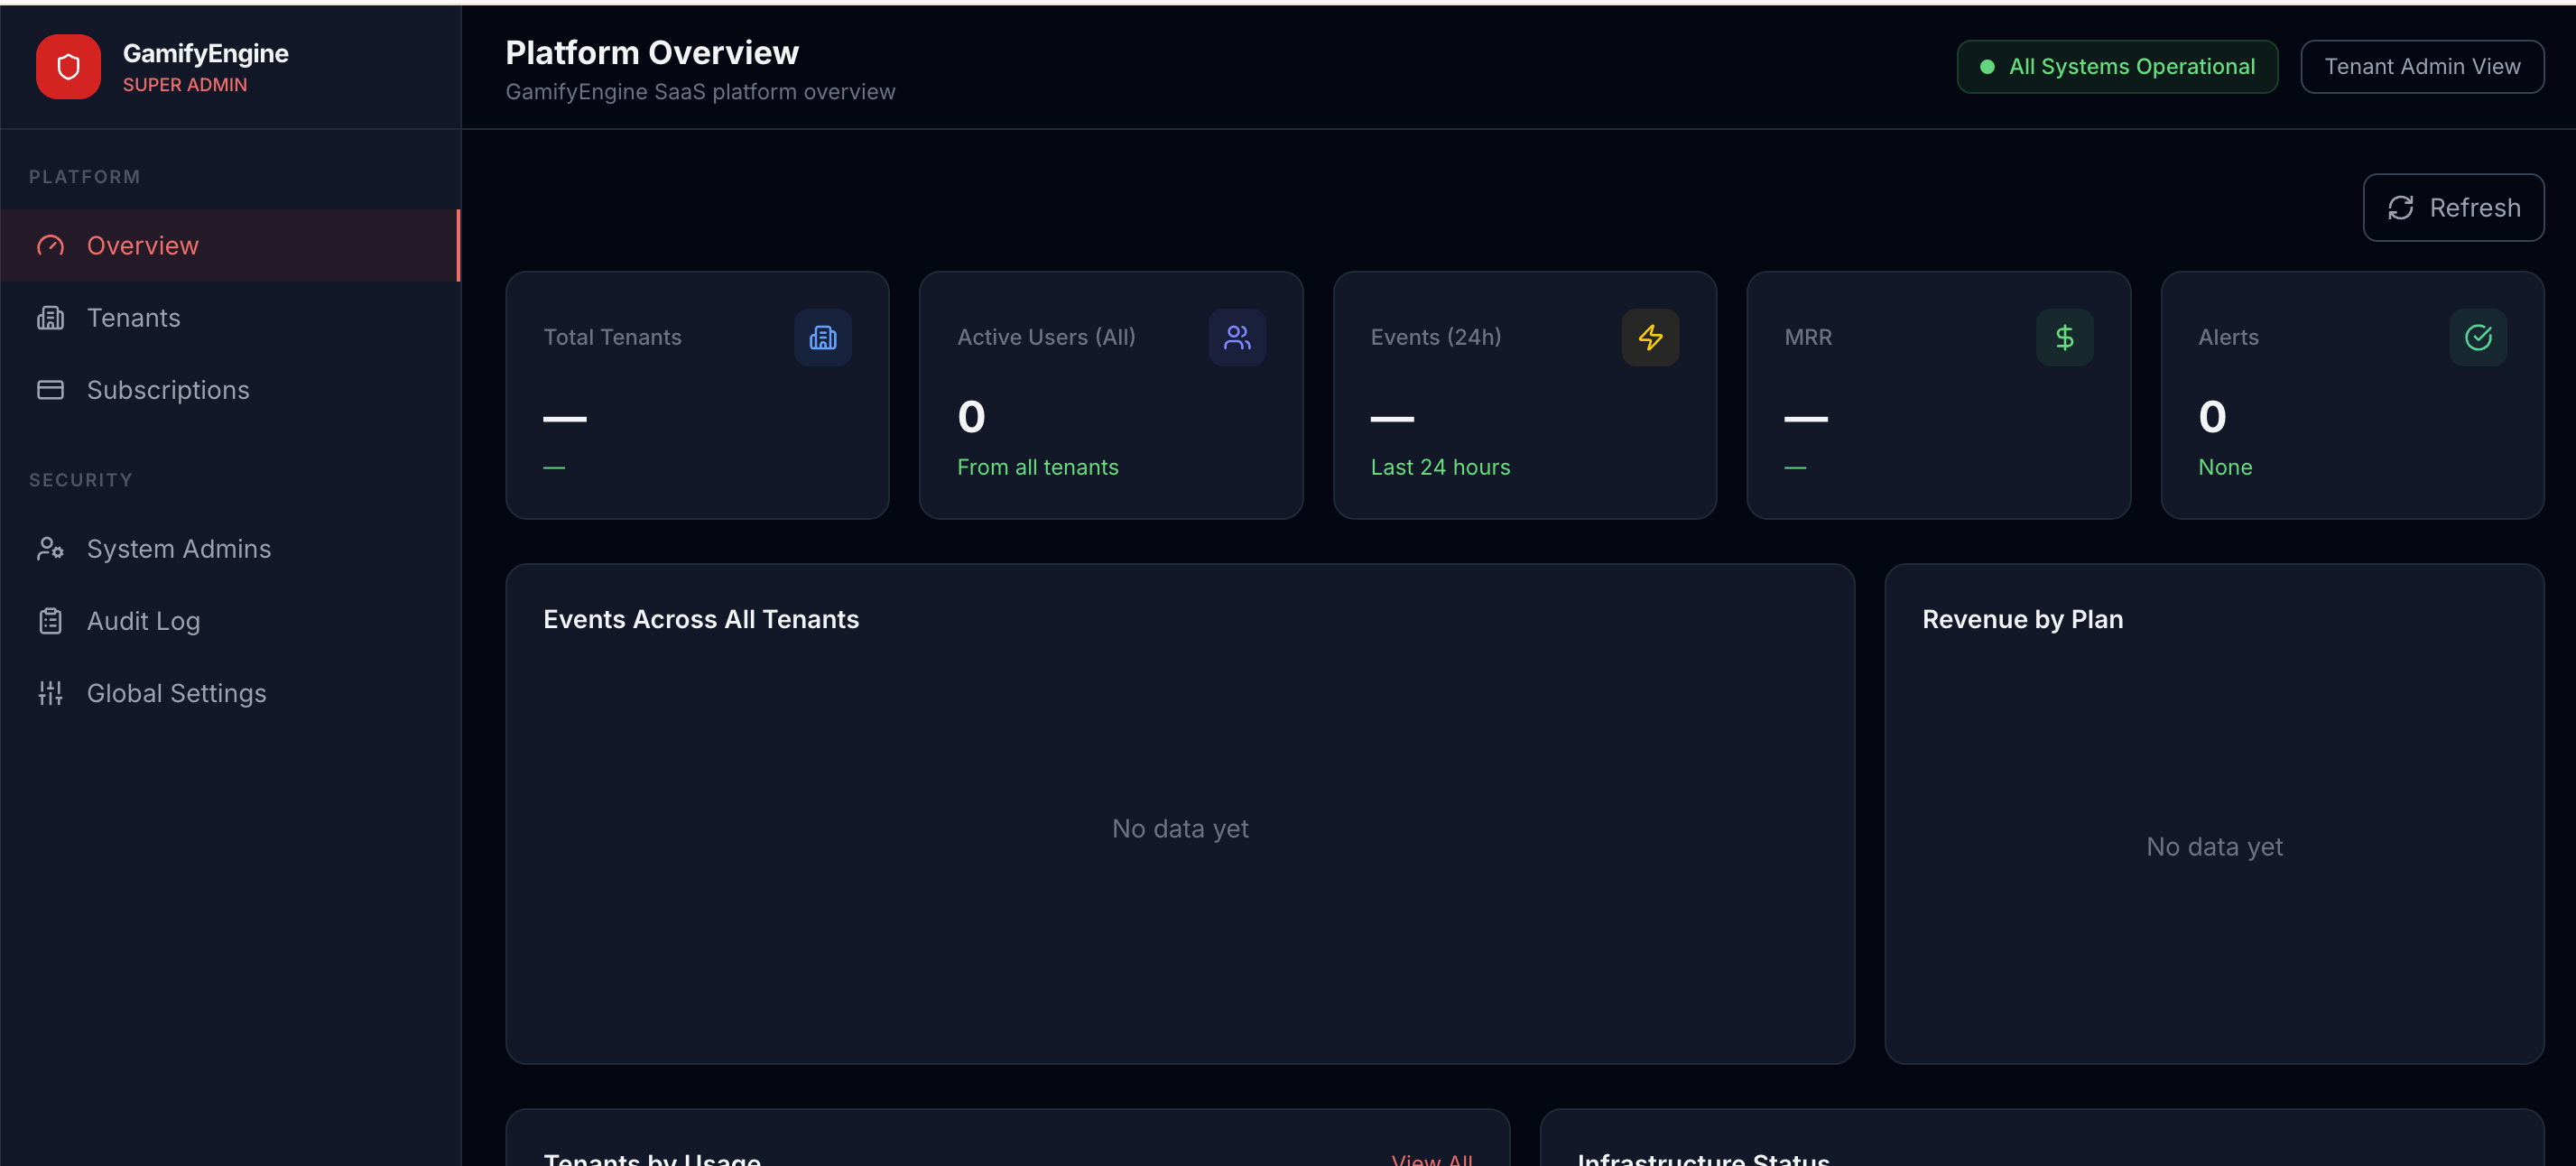Click the people icon on Active Users card

point(1237,337)
